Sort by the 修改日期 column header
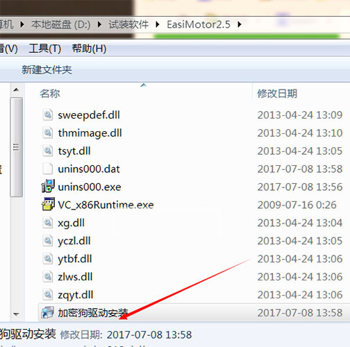Image resolution: width=350 pixels, height=347 pixels. click(277, 94)
